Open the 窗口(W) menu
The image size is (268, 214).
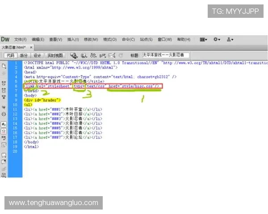point(165,40)
